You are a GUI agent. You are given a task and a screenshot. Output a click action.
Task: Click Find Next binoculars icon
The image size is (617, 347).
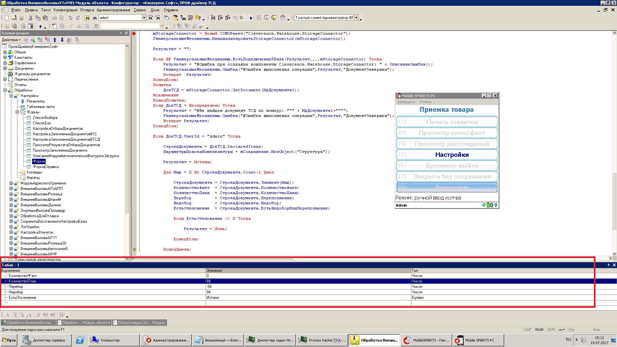coord(150,18)
